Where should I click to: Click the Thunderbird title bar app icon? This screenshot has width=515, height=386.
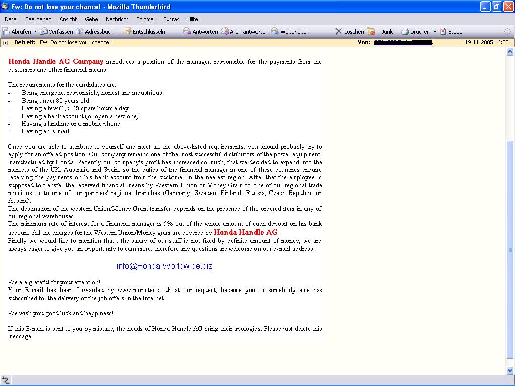(x=5, y=6)
